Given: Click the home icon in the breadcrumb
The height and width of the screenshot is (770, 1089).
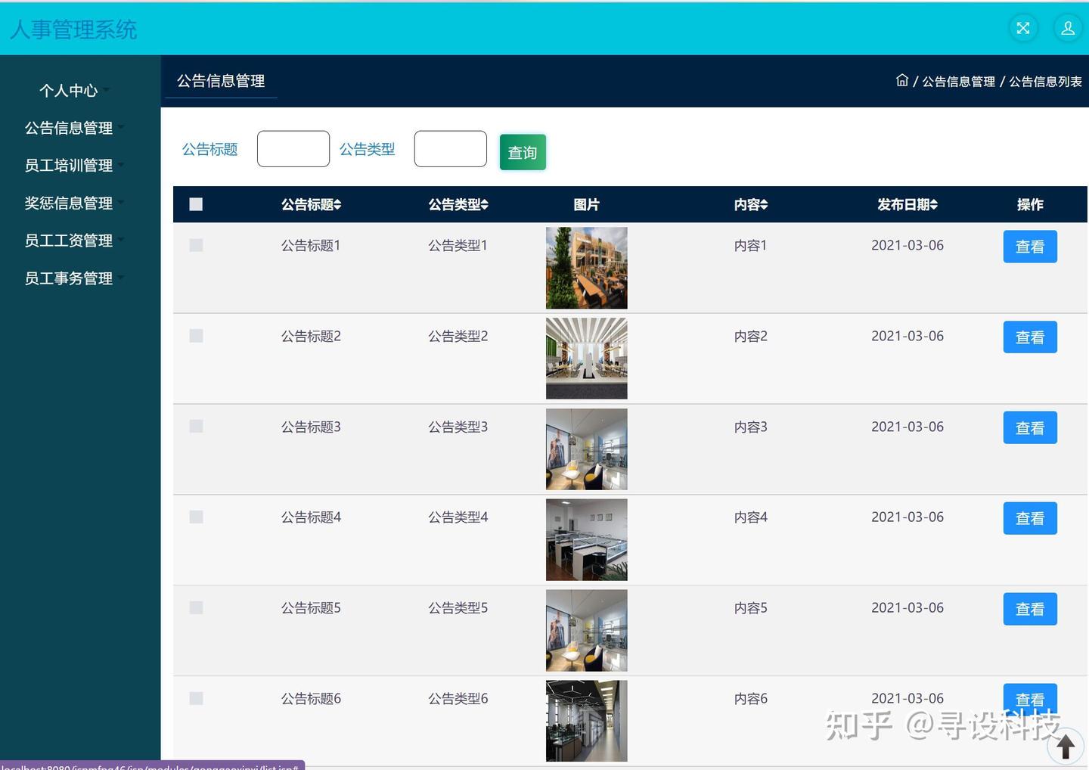Looking at the screenshot, I should click(x=902, y=80).
